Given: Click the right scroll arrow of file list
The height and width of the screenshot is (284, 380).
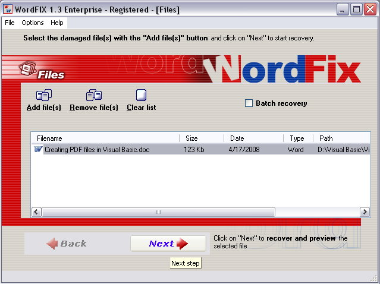Looking at the screenshot, I should (x=365, y=212).
